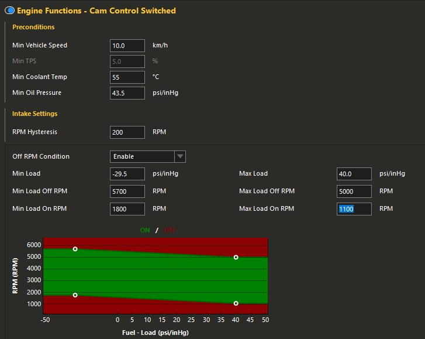425x339 pixels.
Task: Select the Min Load Off RPM graph point
Action: point(75,249)
